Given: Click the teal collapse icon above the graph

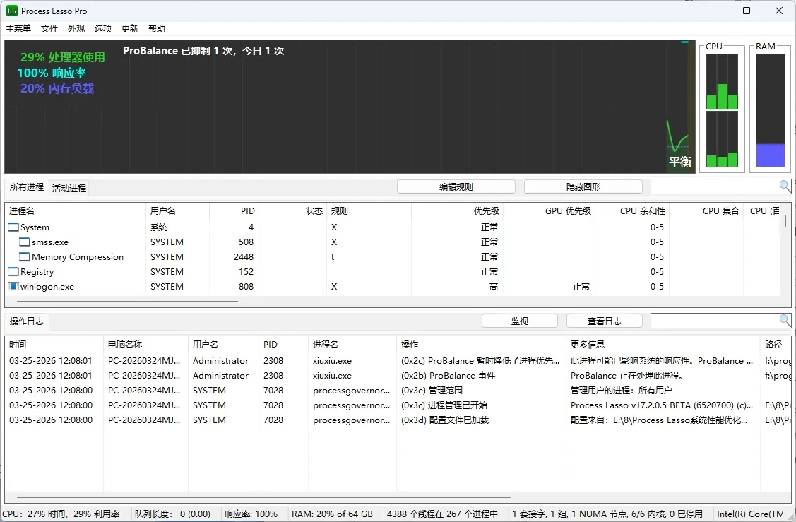Looking at the screenshot, I should [684, 43].
